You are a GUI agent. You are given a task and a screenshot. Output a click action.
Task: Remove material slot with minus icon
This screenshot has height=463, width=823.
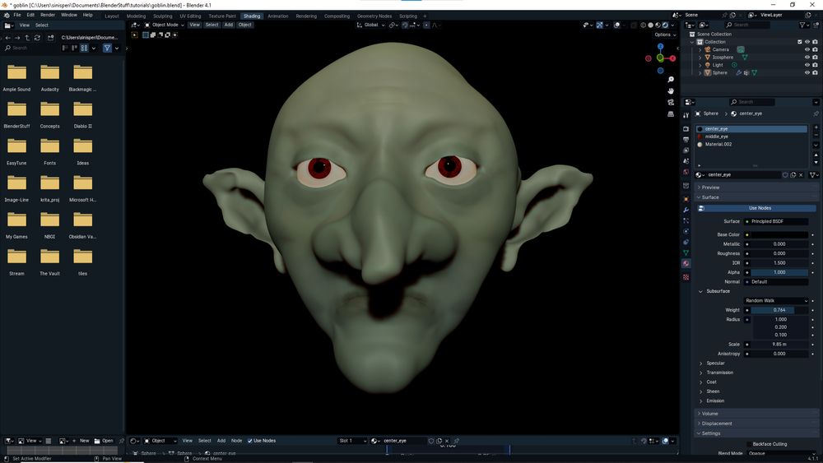click(x=816, y=136)
